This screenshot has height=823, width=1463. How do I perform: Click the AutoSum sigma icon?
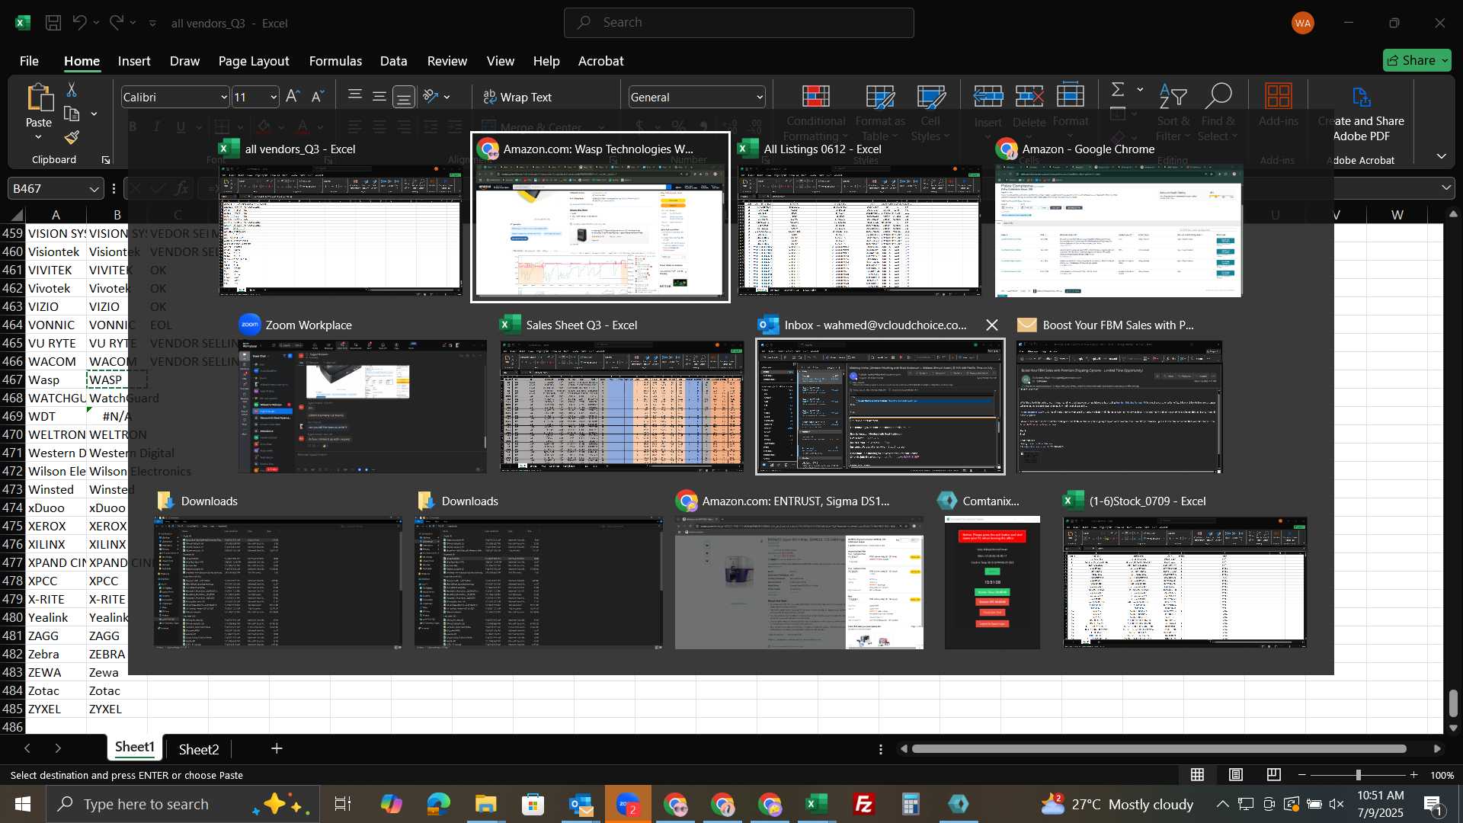1118,90
